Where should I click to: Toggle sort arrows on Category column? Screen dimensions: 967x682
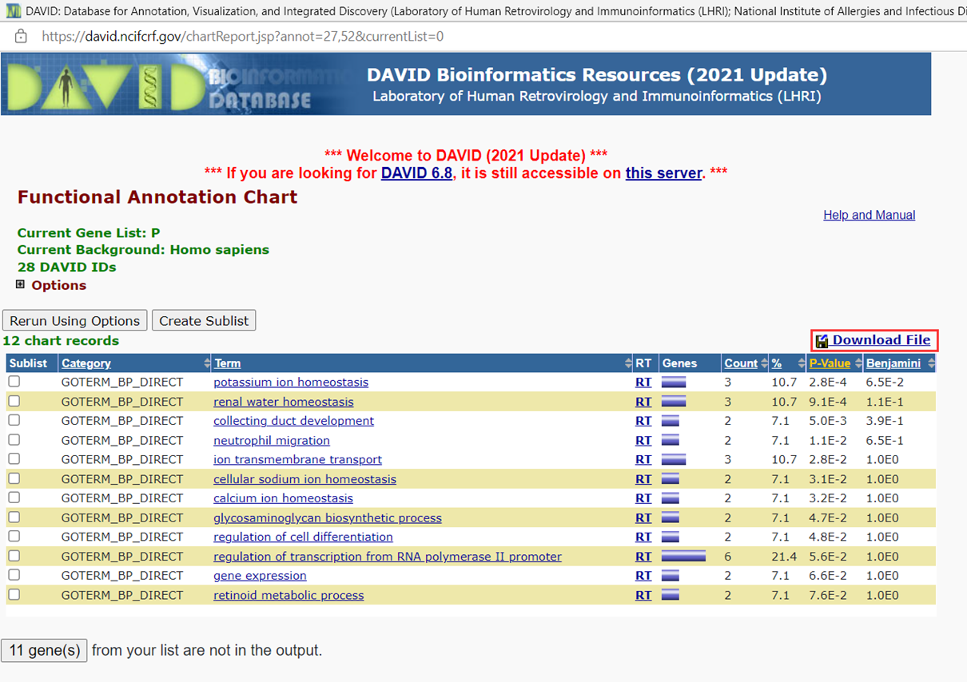(207, 363)
